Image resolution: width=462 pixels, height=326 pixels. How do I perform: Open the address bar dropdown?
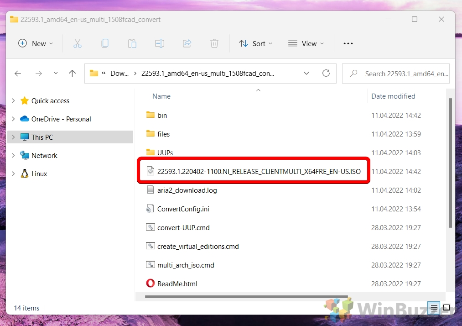pos(306,73)
